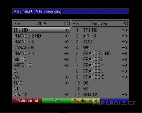Viewport: 142px width, 113px height.
Task: Click the green Add button
Action: click(x=56, y=101)
